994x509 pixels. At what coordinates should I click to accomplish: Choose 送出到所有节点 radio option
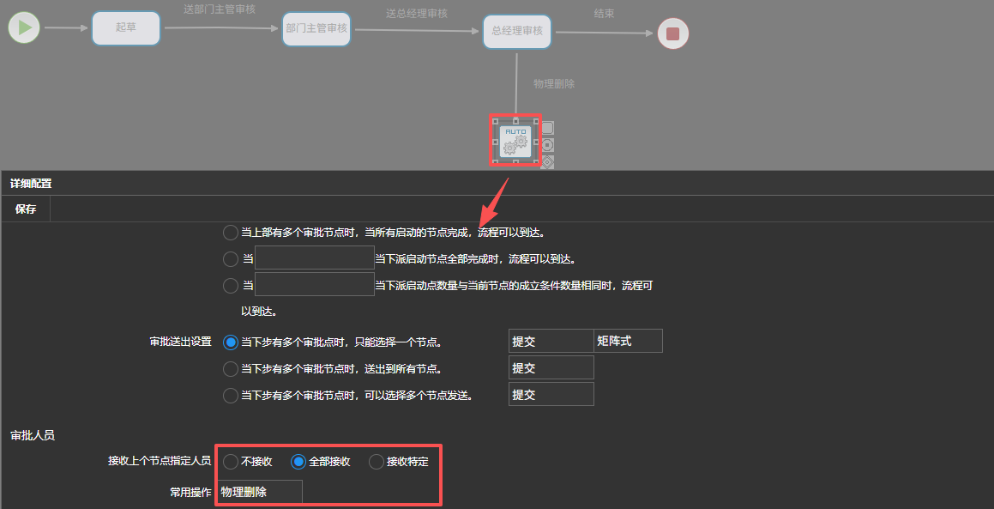click(231, 368)
